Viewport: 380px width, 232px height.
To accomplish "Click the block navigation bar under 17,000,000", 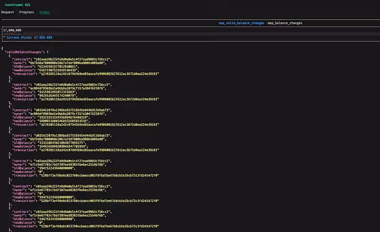I will [x=12, y=34].
